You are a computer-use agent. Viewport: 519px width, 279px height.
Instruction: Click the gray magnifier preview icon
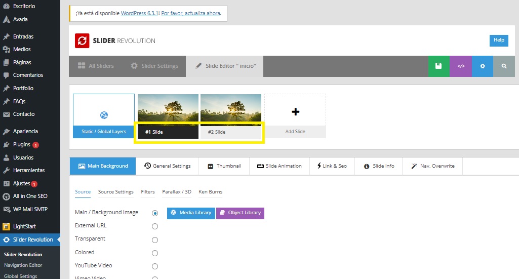pos(504,66)
